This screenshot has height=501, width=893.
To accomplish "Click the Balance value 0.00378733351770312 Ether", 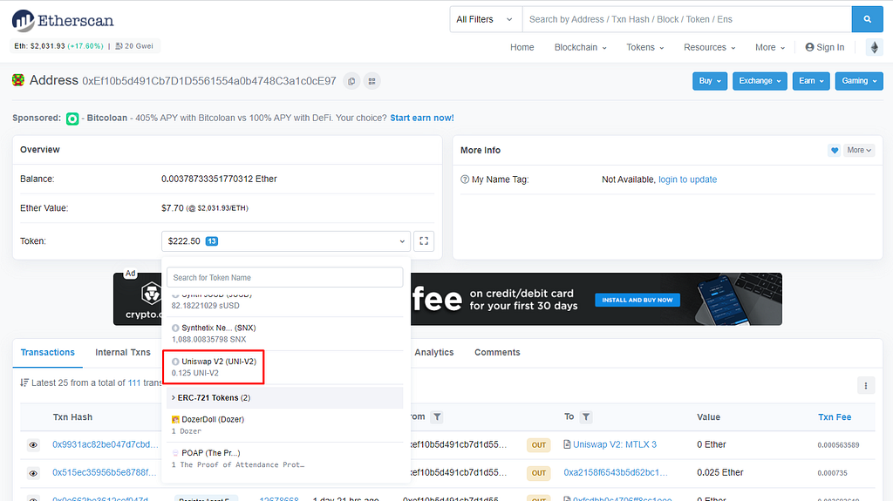I will (x=219, y=179).
